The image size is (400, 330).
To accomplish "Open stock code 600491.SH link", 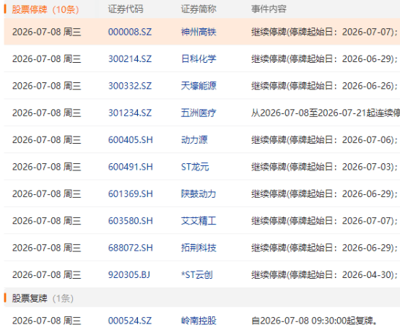I will coord(131,167).
